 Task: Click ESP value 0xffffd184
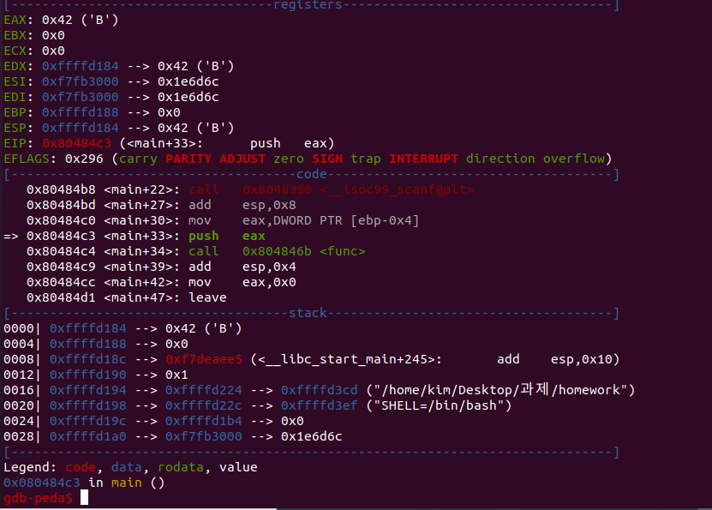(81, 128)
